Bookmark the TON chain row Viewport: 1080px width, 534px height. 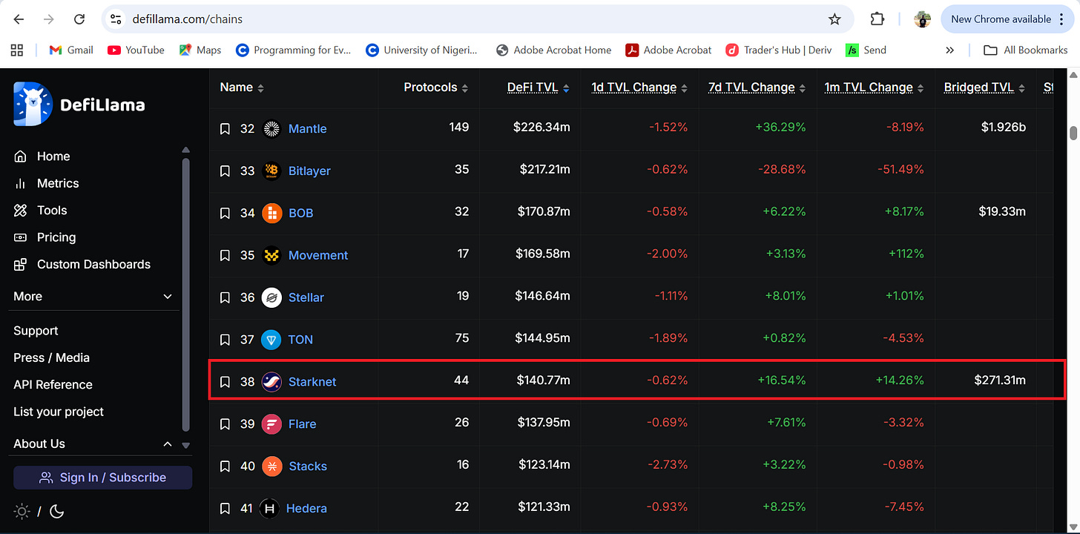click(225, 340)
